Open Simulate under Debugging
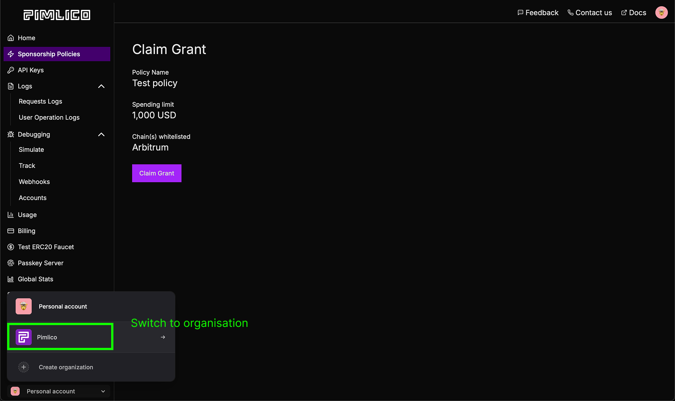Image resolution: width=675 pixels, height=401 pixels. tap(31, 150)
